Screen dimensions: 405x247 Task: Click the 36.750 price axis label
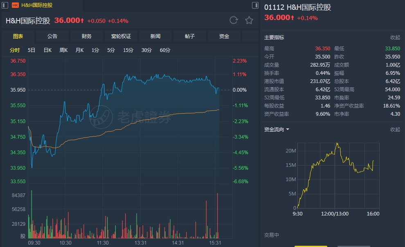click(18, 61)
